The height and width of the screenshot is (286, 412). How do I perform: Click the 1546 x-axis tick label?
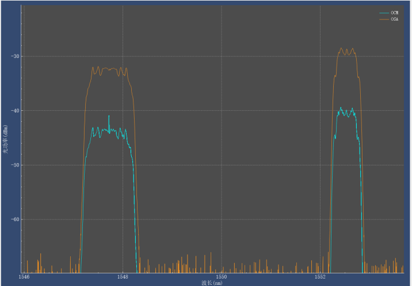point(24,277)
